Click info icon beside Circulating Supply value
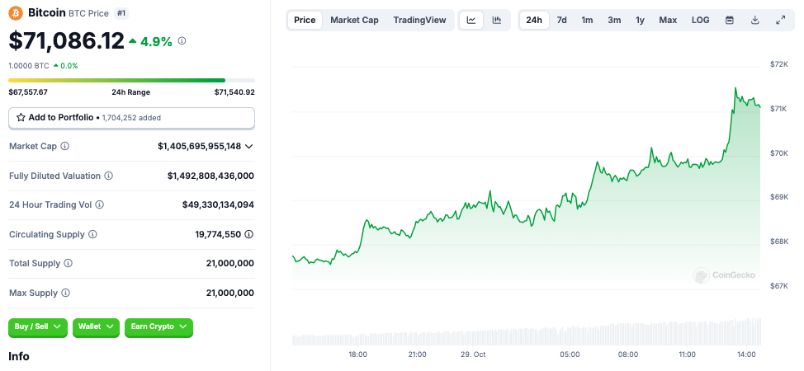 pyautogui.click(x=249, y=235)
